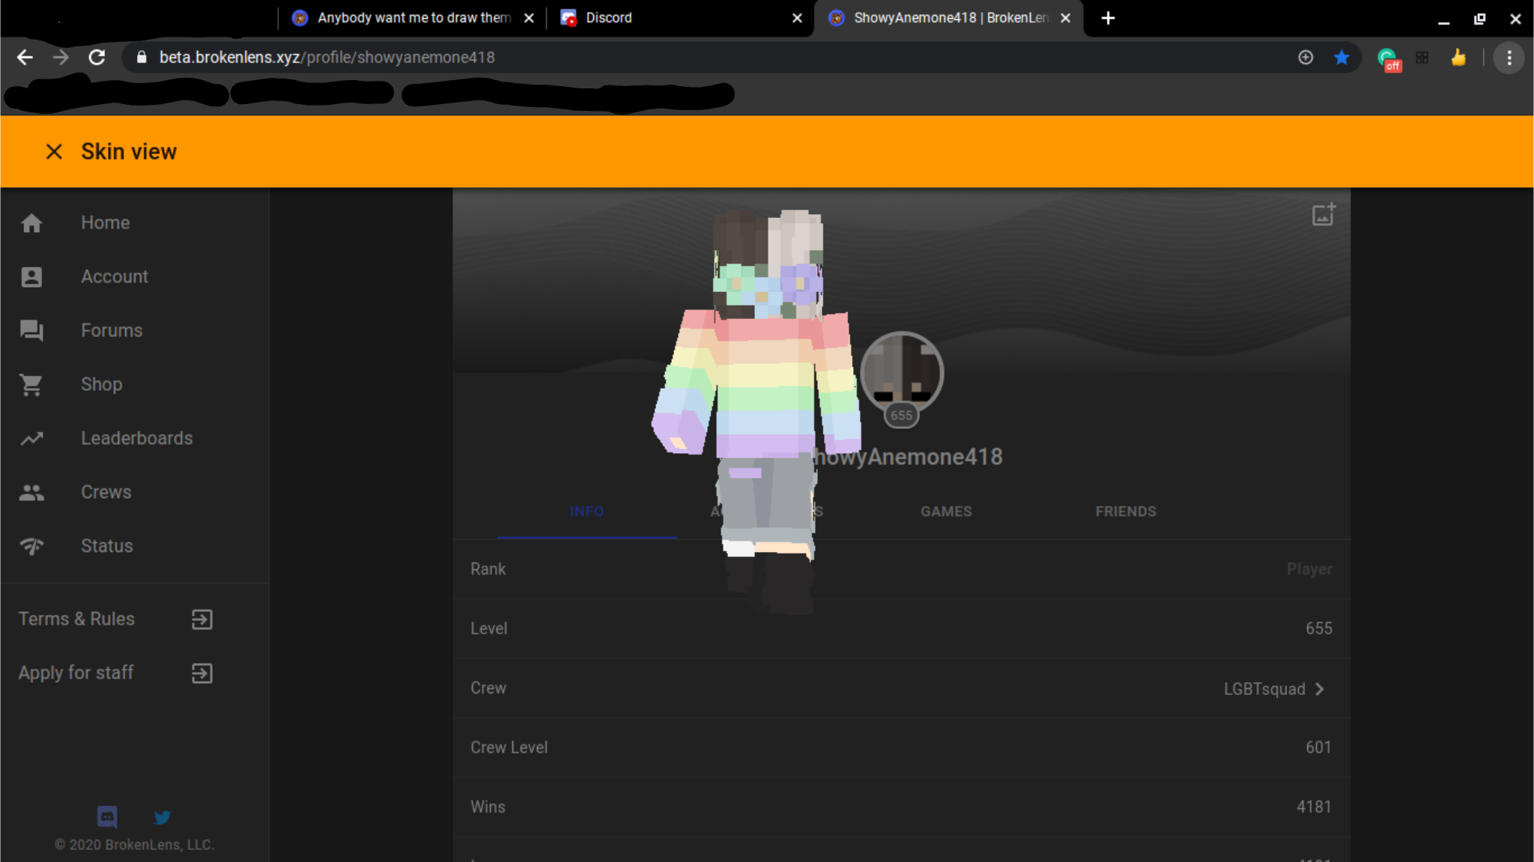
Task: Switch to the FRIENDS tab
Action: pyautogui.click(x=1126, y=512)
